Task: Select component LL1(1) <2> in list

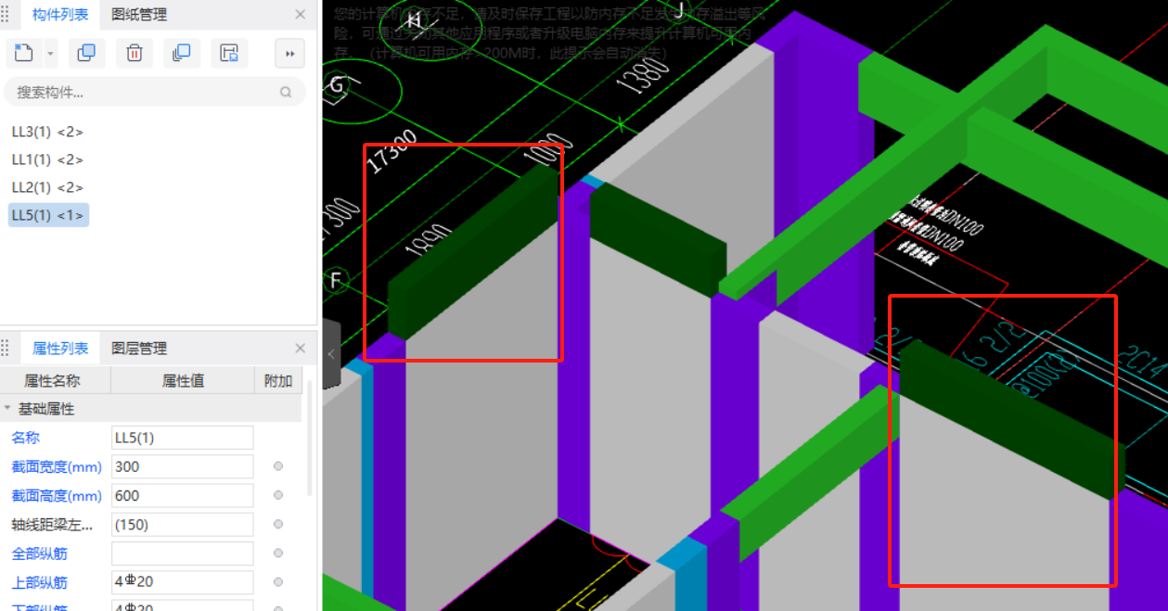Action: pyautogui.click(x=47, y=159)
